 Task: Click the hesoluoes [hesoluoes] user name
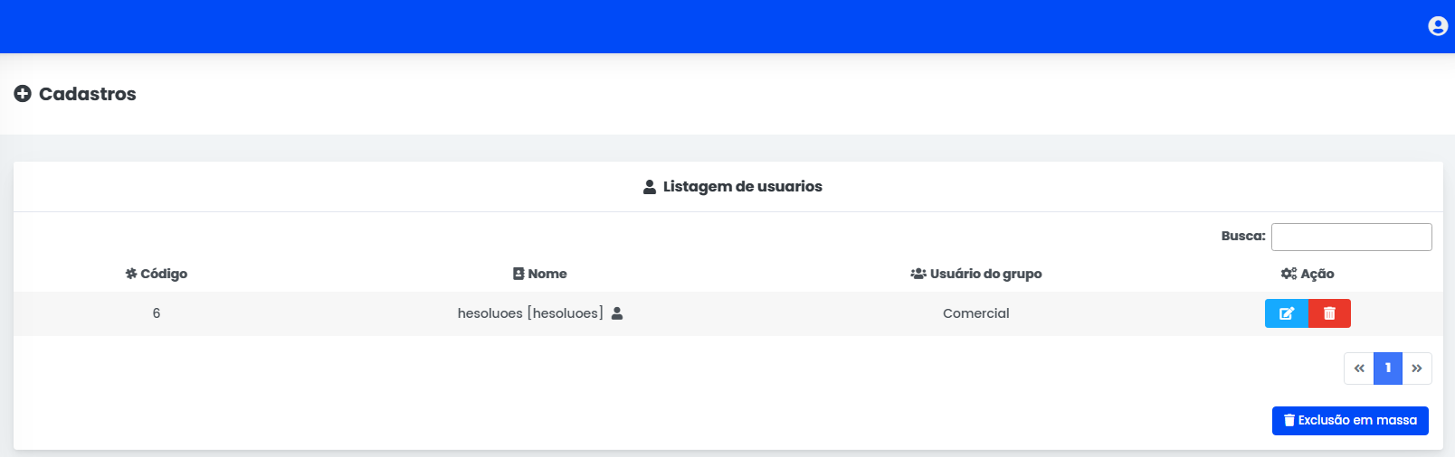(x=530, y=313)
